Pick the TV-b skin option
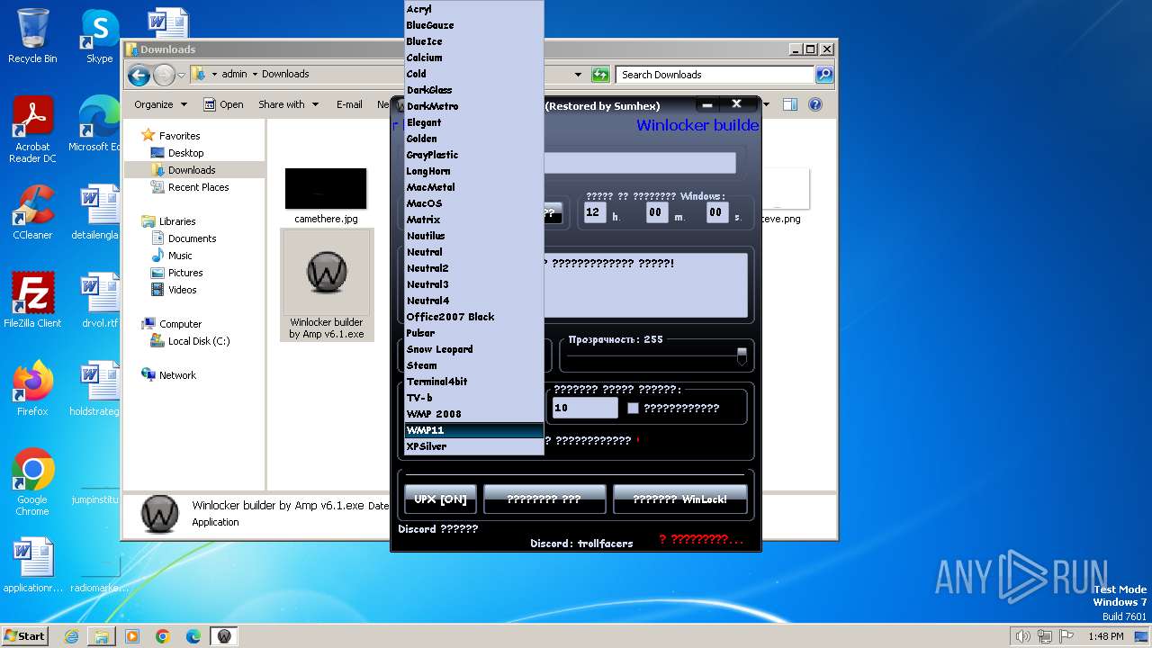Viewport: 1152px width, 648px height. point(474,398)
